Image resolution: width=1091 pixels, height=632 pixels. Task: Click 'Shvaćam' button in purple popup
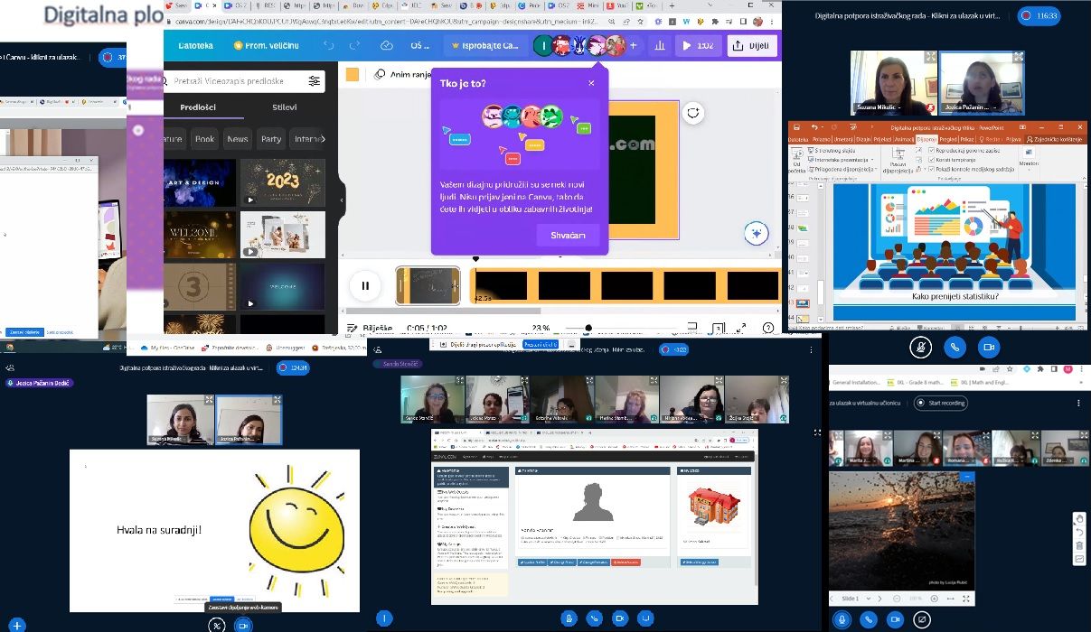pyautogui.click(x=568, y=236)
